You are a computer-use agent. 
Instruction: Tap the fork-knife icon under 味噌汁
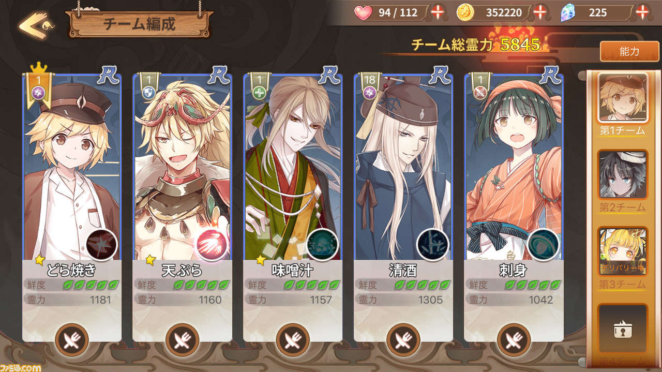(293, 340)
